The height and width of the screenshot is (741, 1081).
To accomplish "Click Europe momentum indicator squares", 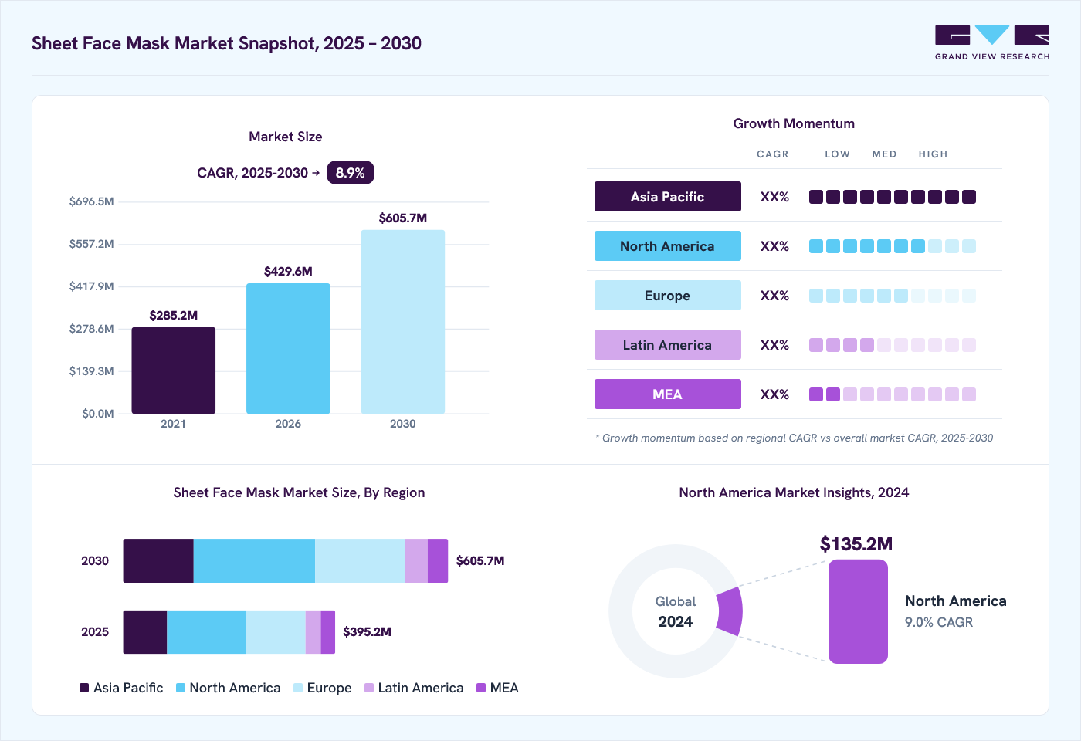I will 893,296.
